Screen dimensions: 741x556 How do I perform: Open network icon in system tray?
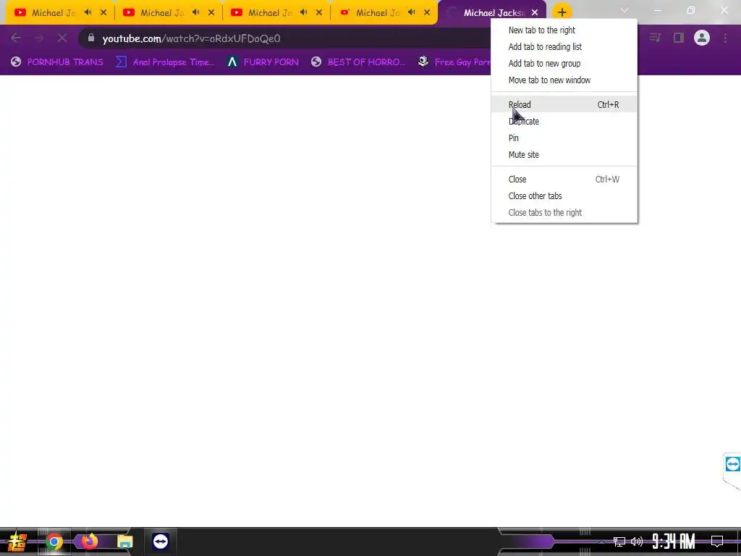pyautogui.click(x=619, y=542)
